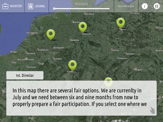Click the Inventory label
Viewport: 163px width, 122px height.
(16, 6)
